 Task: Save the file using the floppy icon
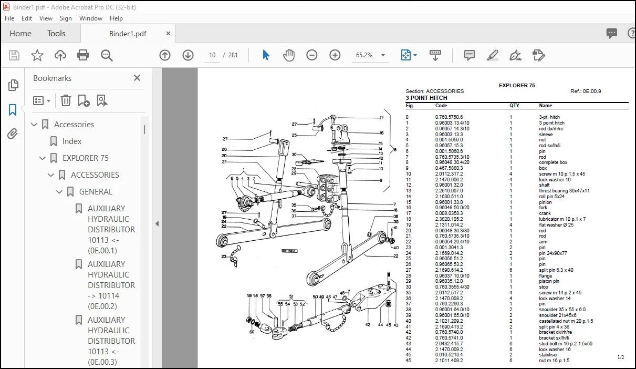(x=14, y=55)
